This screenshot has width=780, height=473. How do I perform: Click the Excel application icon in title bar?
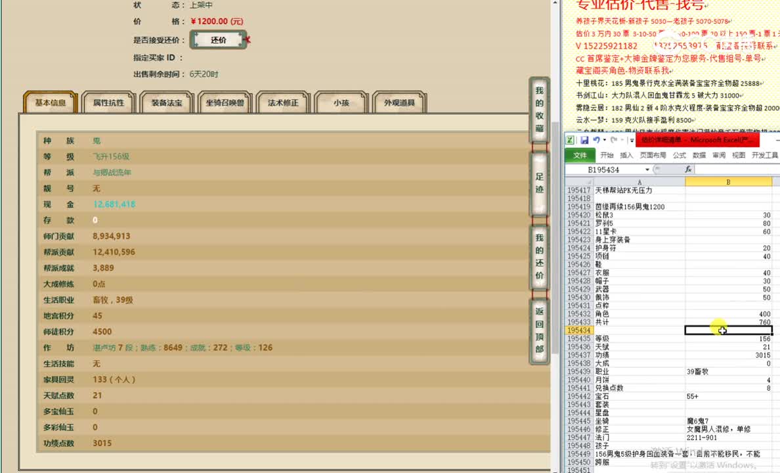click(x=570, y=141)
